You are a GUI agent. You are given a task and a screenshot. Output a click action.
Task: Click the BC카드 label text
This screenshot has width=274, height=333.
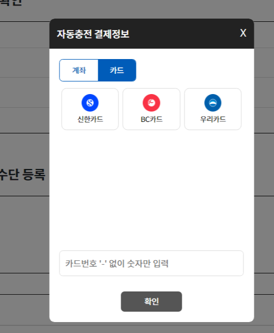coord(152,119)
